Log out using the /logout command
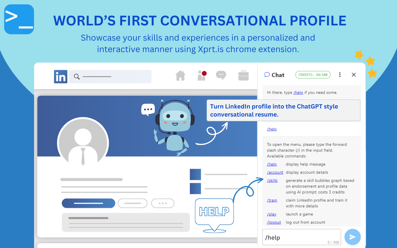397x248 pixels. coord(274,222)
